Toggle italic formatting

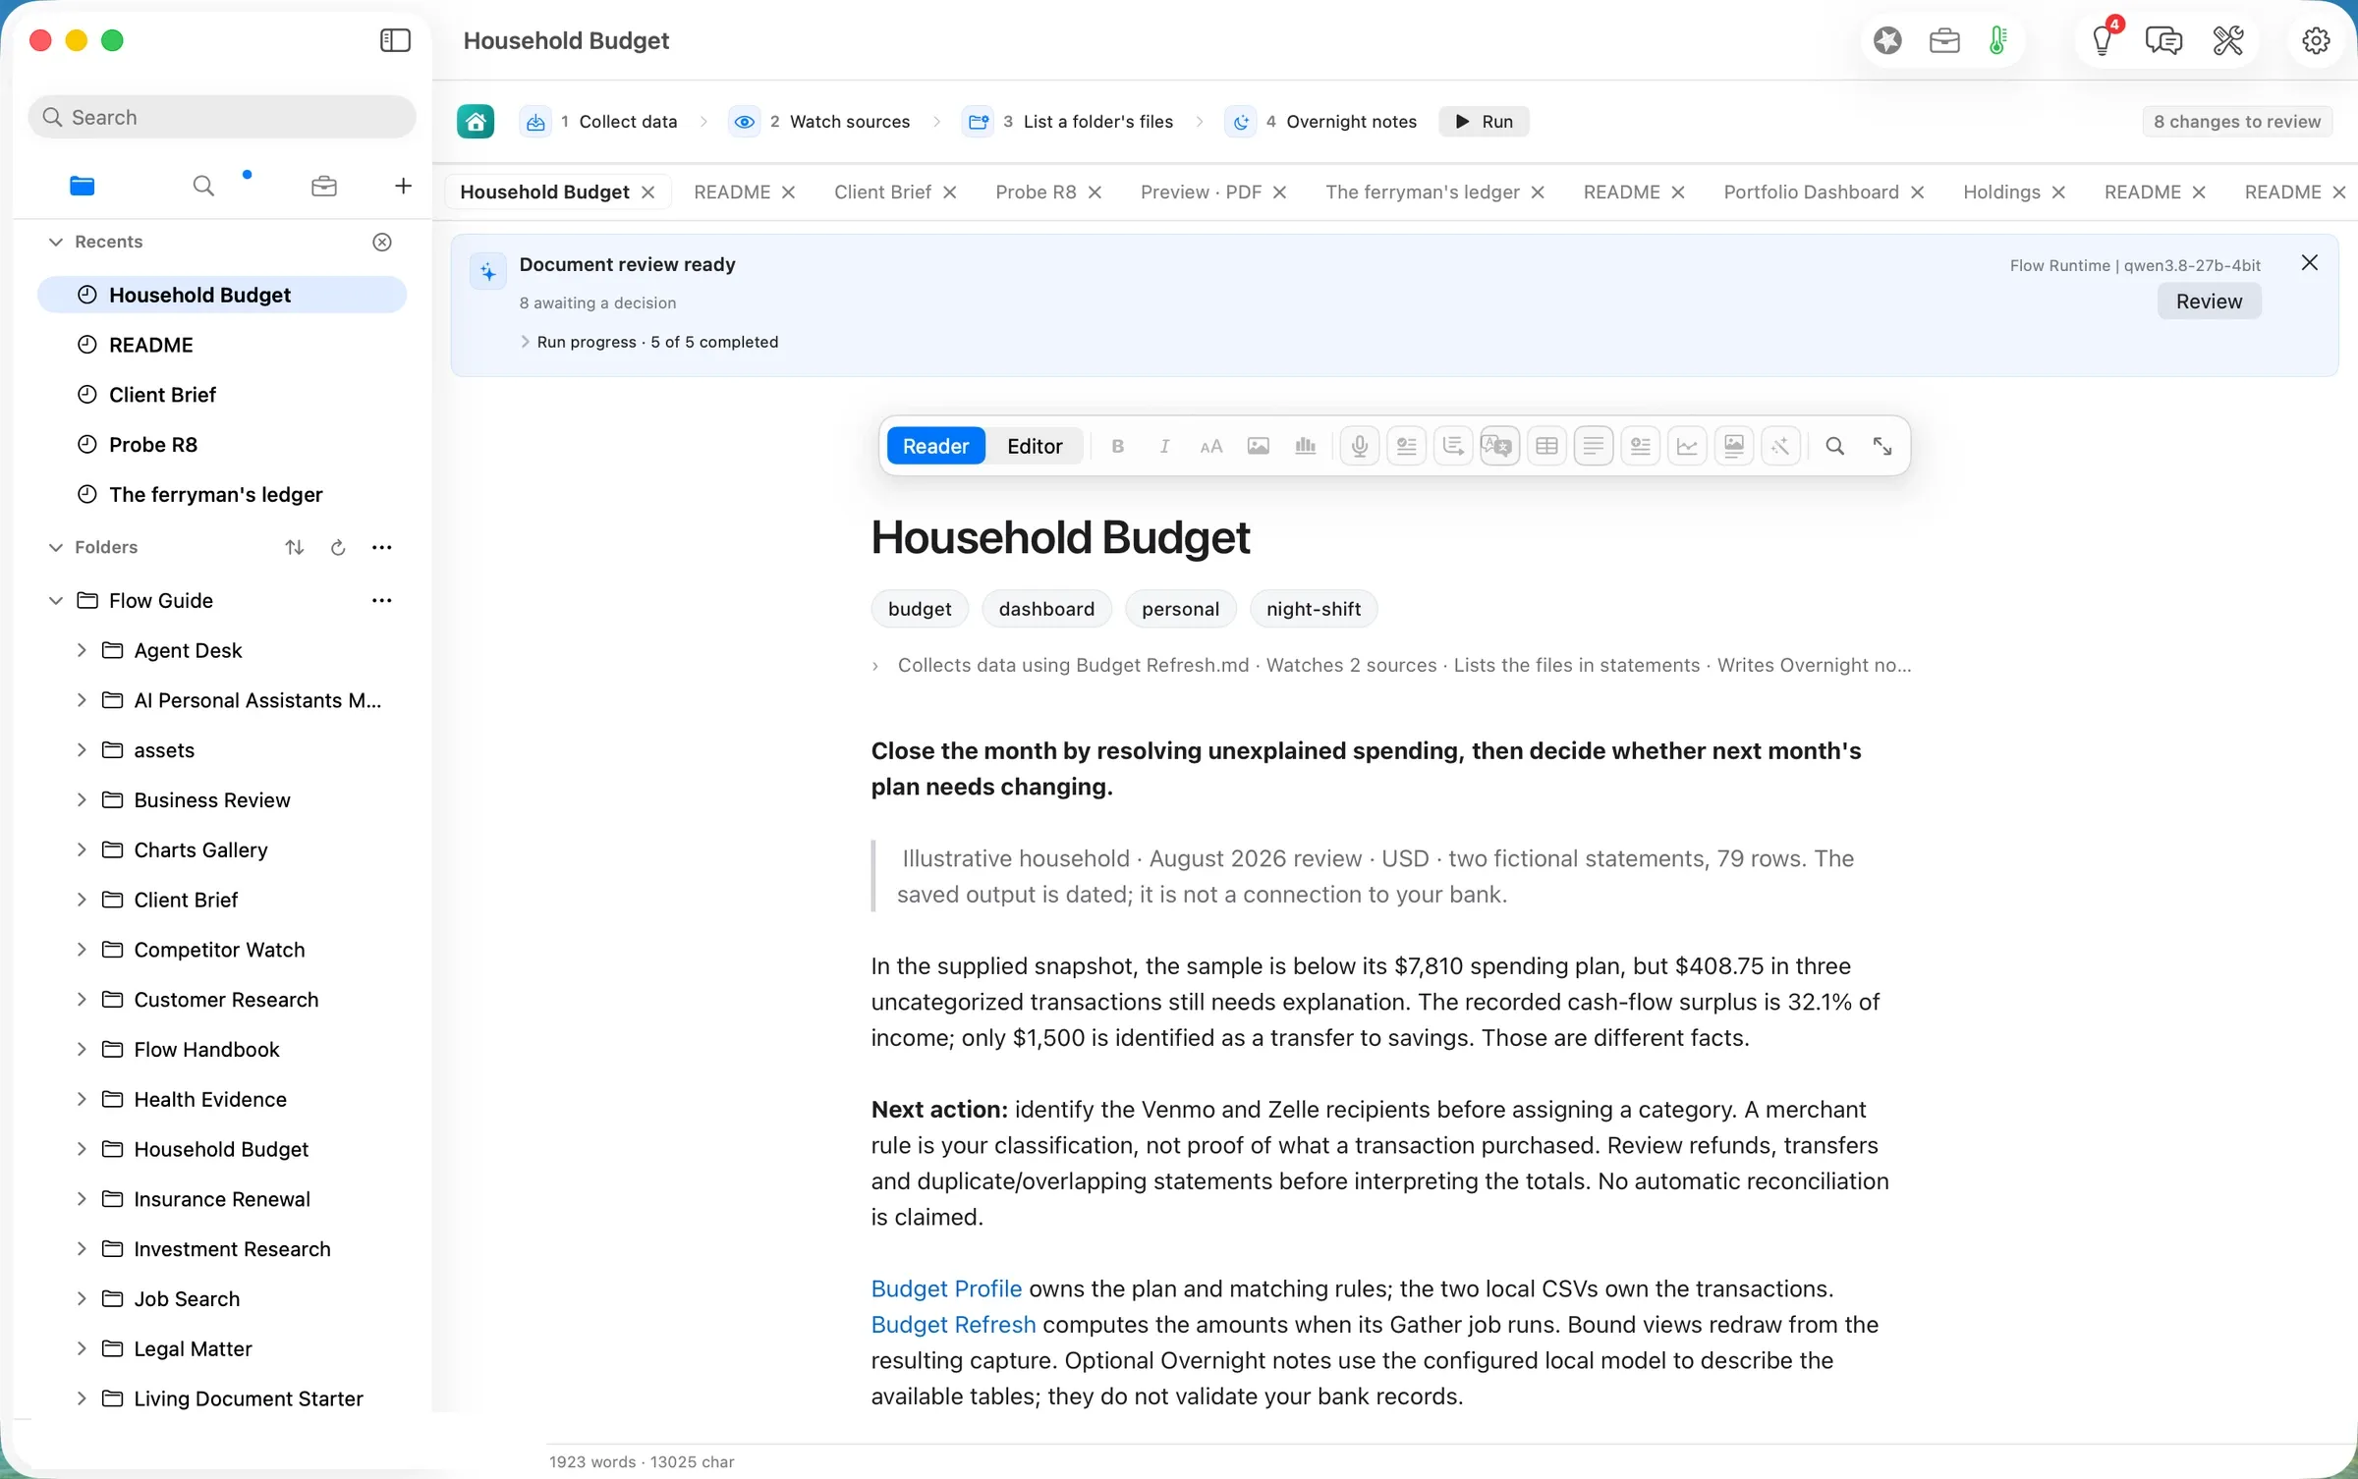(1164, 446)
